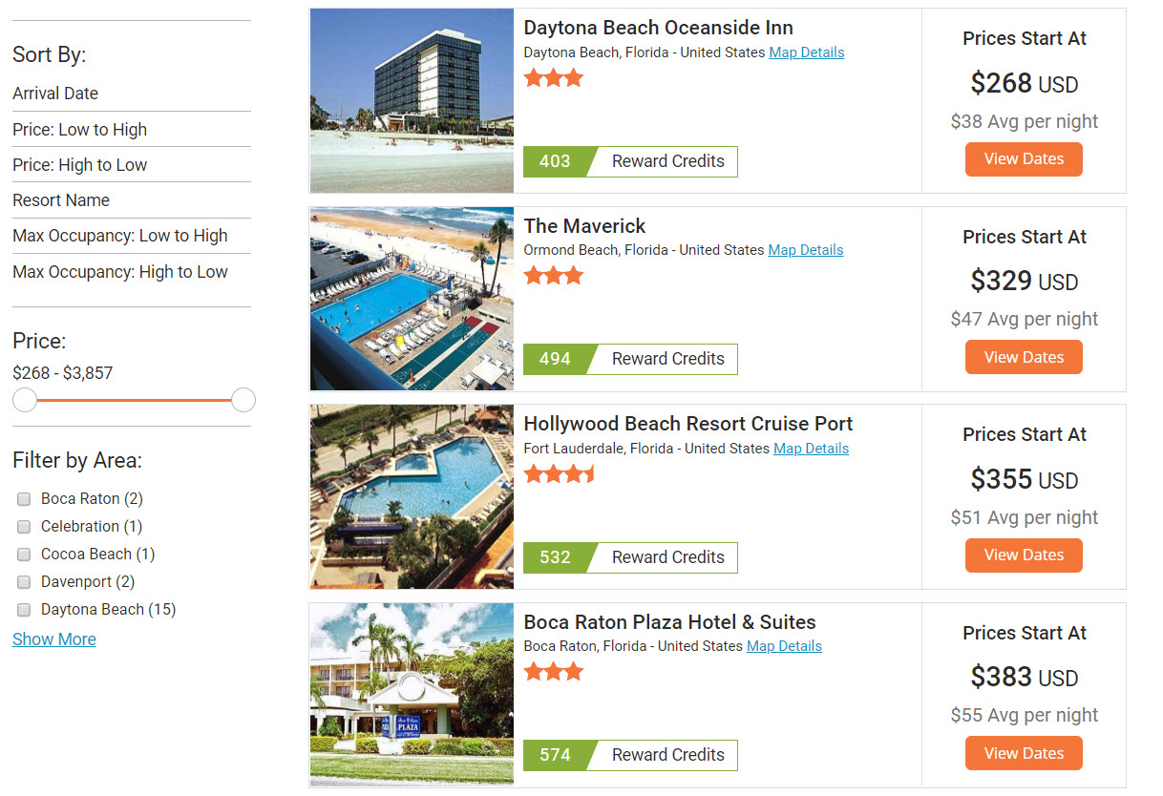
Task: Click the 574 Reward Credits badge
Action: 630,755
